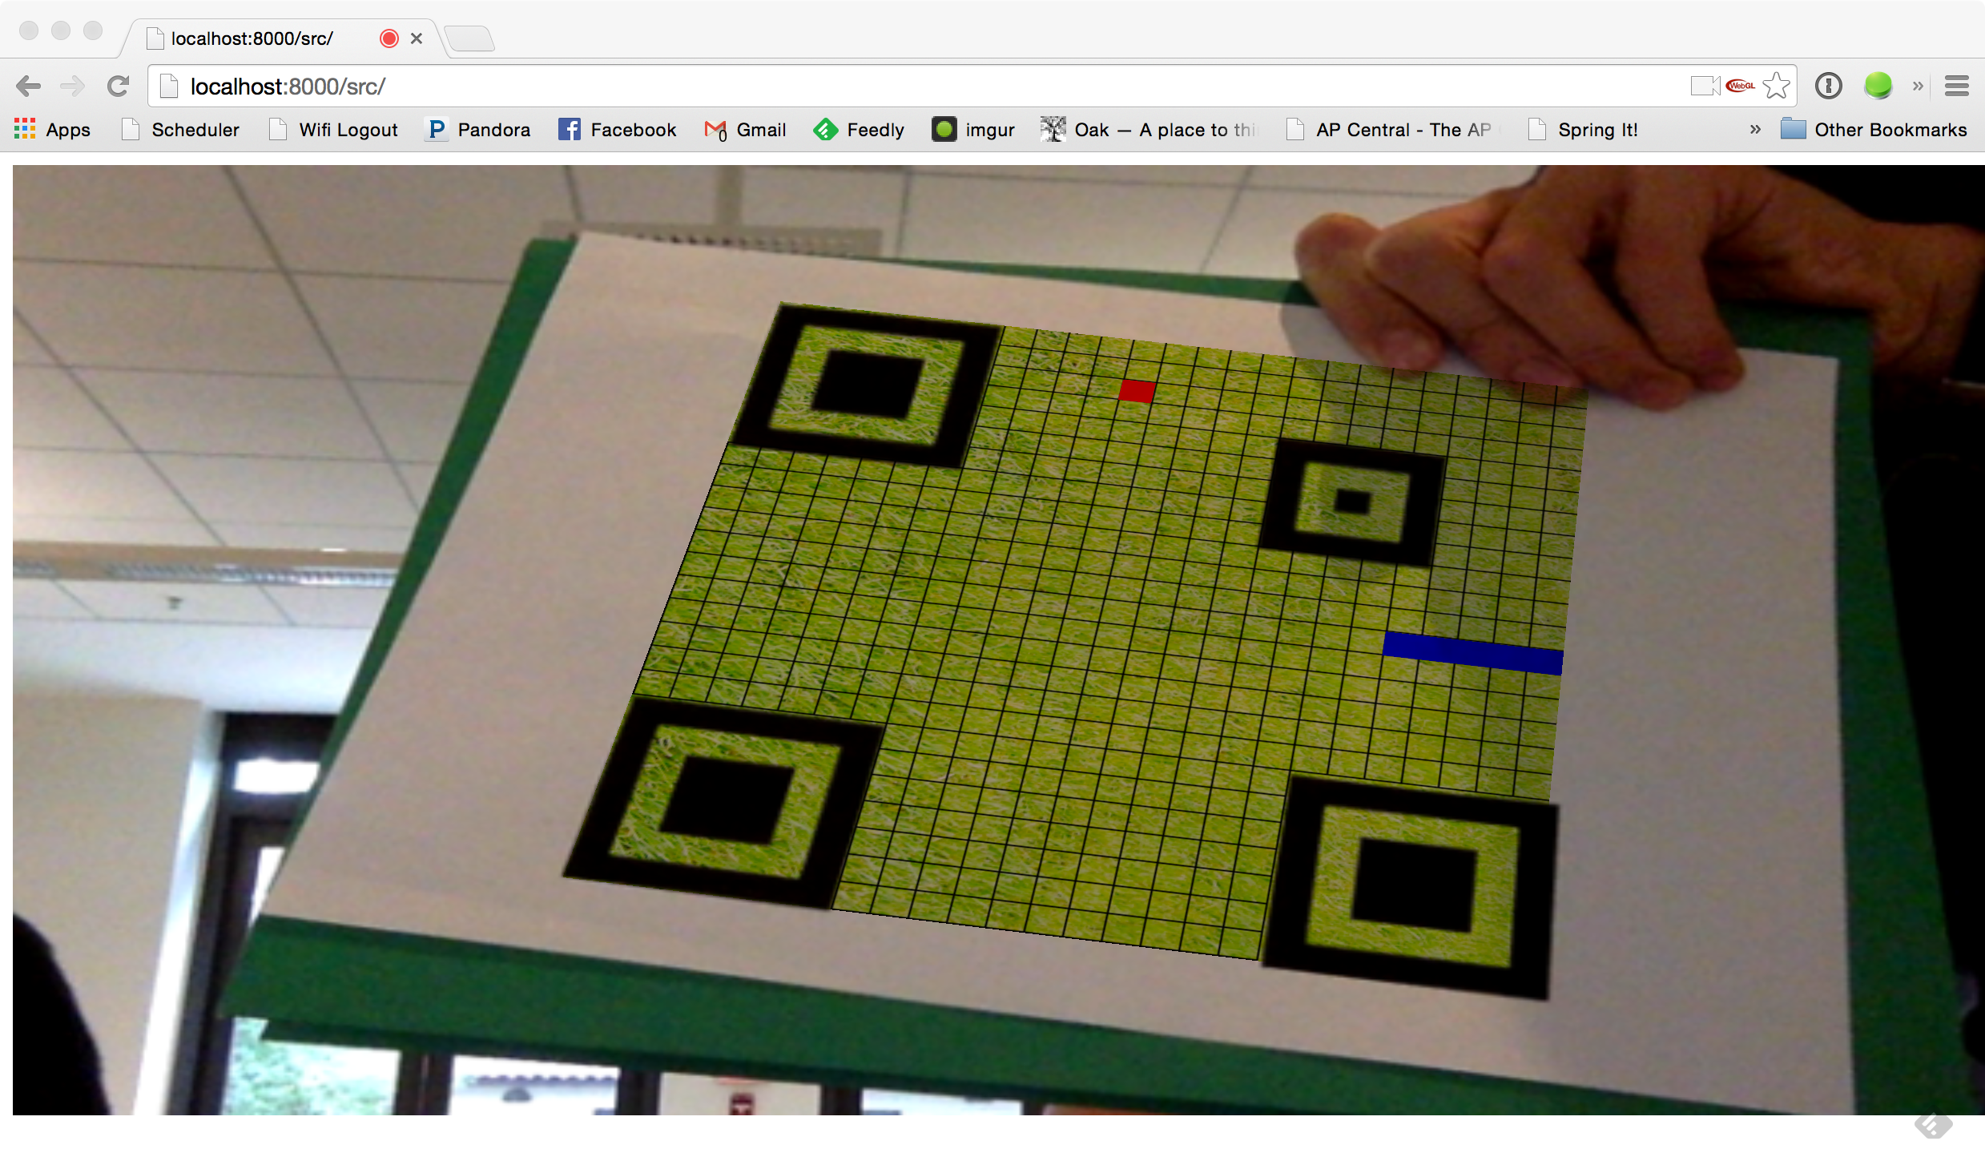Close the localhost tab with the X
This screenshot has height=1173, width=1985.
pyautogui.click(x=417, y=38)
